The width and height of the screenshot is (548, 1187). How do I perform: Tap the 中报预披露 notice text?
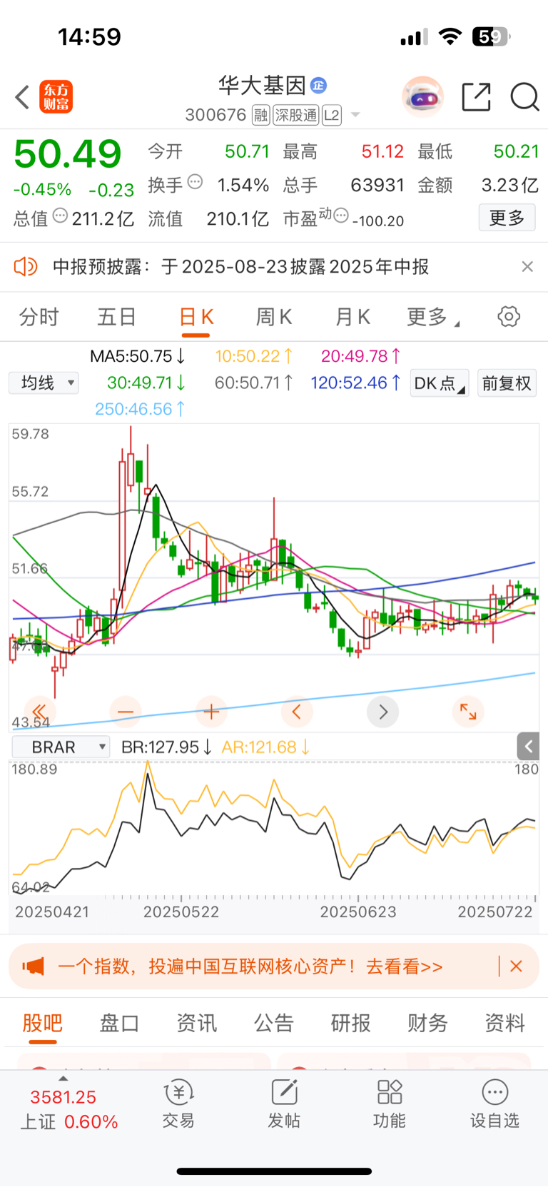point(241,267)
